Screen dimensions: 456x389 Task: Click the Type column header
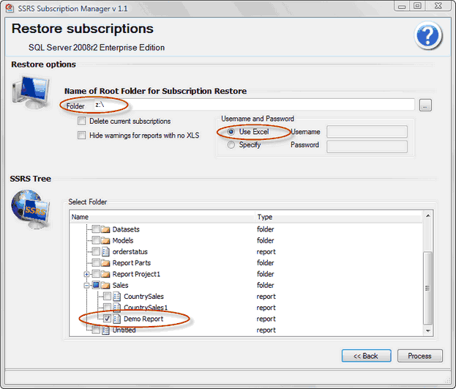[338, 217]
